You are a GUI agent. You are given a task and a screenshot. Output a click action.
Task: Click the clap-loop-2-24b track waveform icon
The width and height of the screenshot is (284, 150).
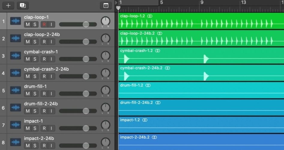click(x=16, y=38)
